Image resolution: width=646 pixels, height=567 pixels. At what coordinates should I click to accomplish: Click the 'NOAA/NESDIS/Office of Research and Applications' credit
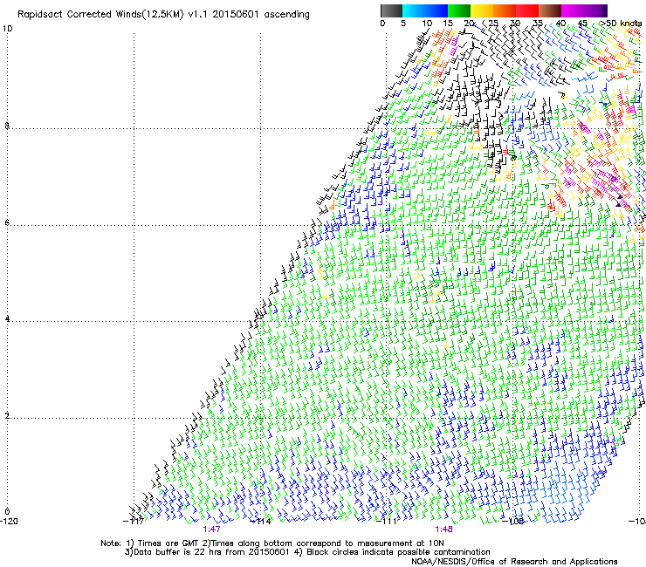coord(514,562)
